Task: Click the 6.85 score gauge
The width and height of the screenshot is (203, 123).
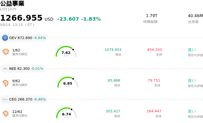Action: [68, 82]
